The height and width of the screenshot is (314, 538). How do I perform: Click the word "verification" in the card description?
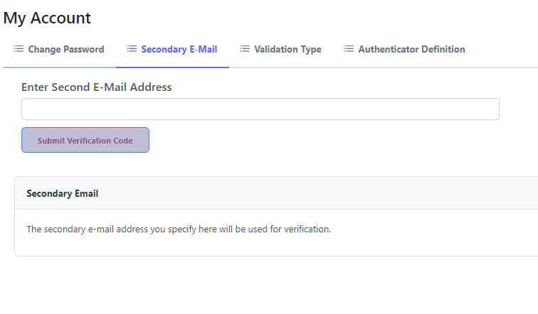[x=307, y=229]
